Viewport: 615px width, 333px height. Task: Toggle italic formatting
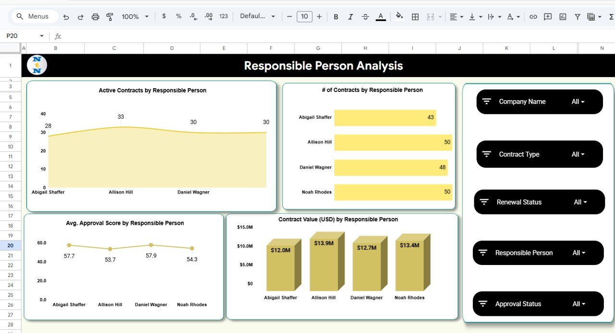[350, 16]
